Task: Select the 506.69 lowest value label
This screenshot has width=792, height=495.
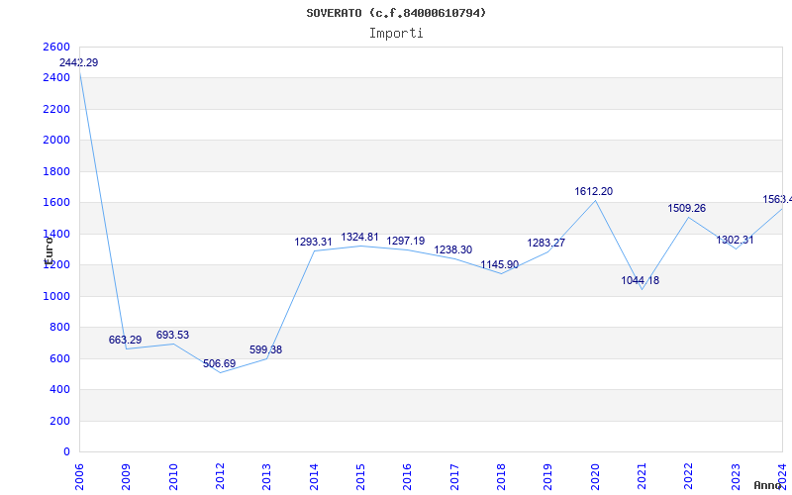Action: point(219,364)
